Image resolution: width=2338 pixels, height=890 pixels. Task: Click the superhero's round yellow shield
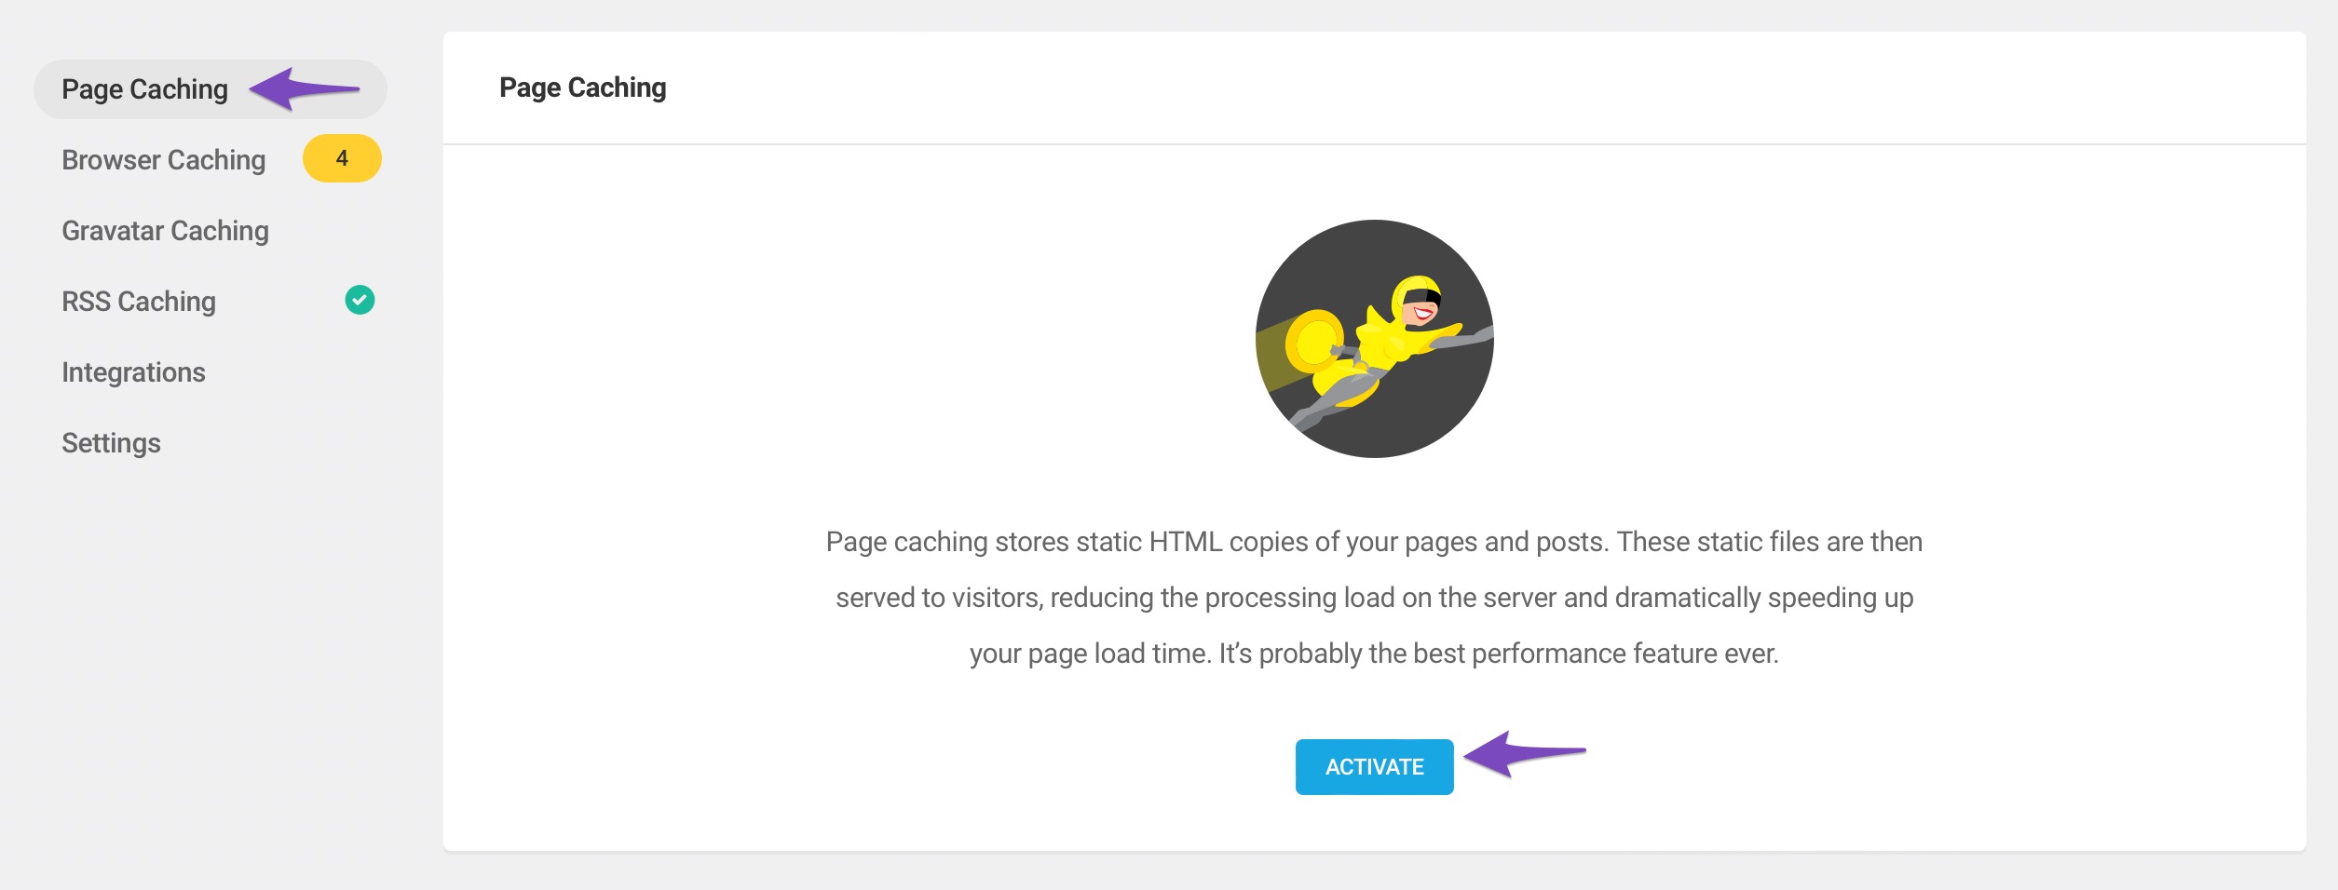(1314, 342)
